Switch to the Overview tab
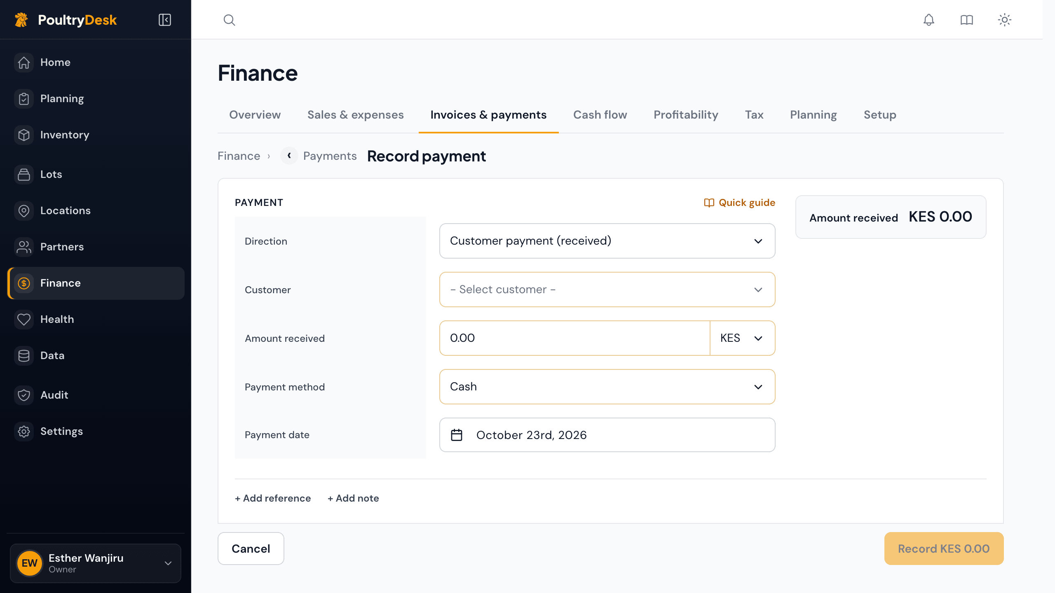The image size is (1055, 593). pyautogui.click(x=255, y=115)
